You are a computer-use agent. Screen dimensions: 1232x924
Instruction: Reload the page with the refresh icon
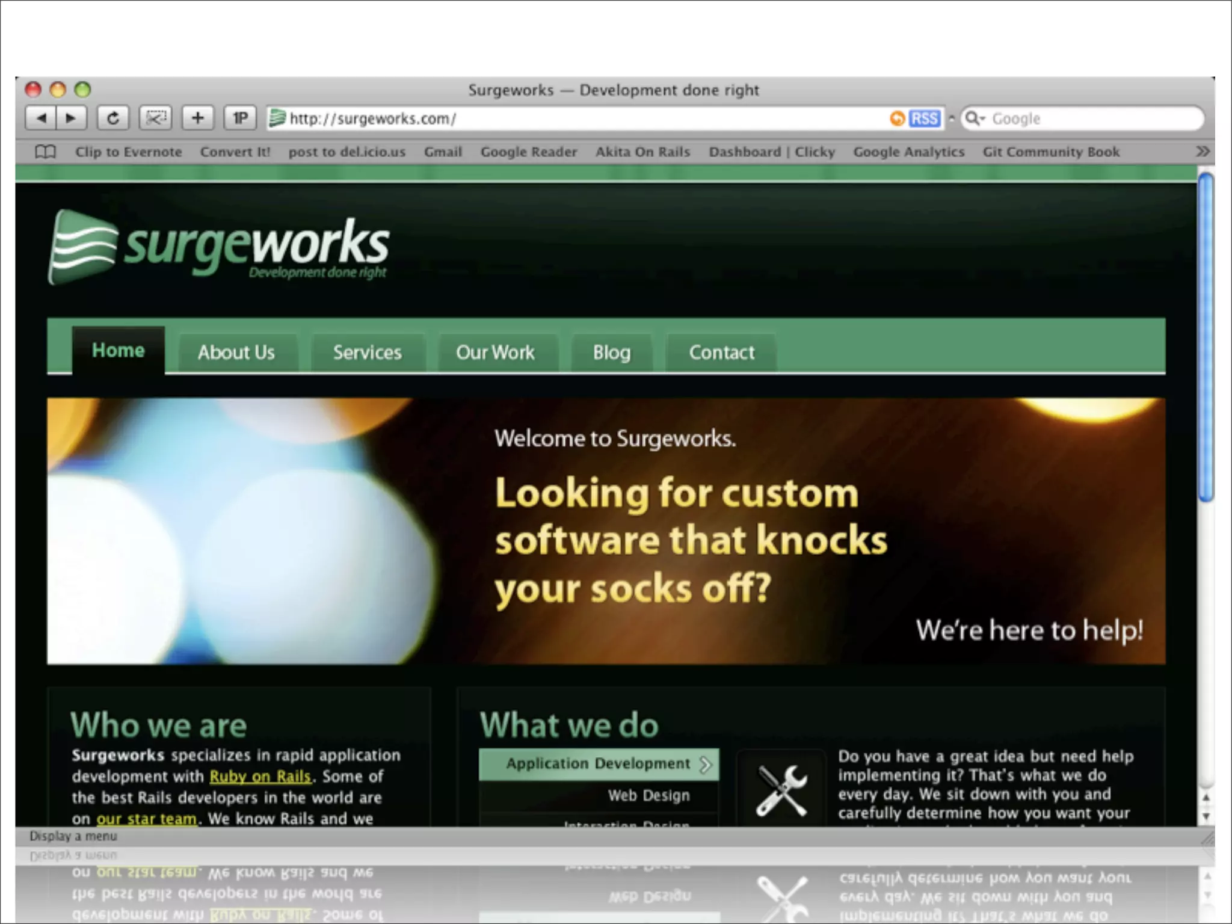tap(112, 118)
